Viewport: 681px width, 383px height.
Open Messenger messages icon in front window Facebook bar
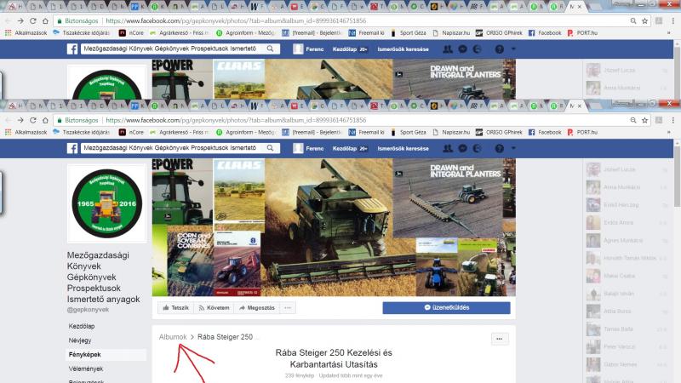coord(462,148)
